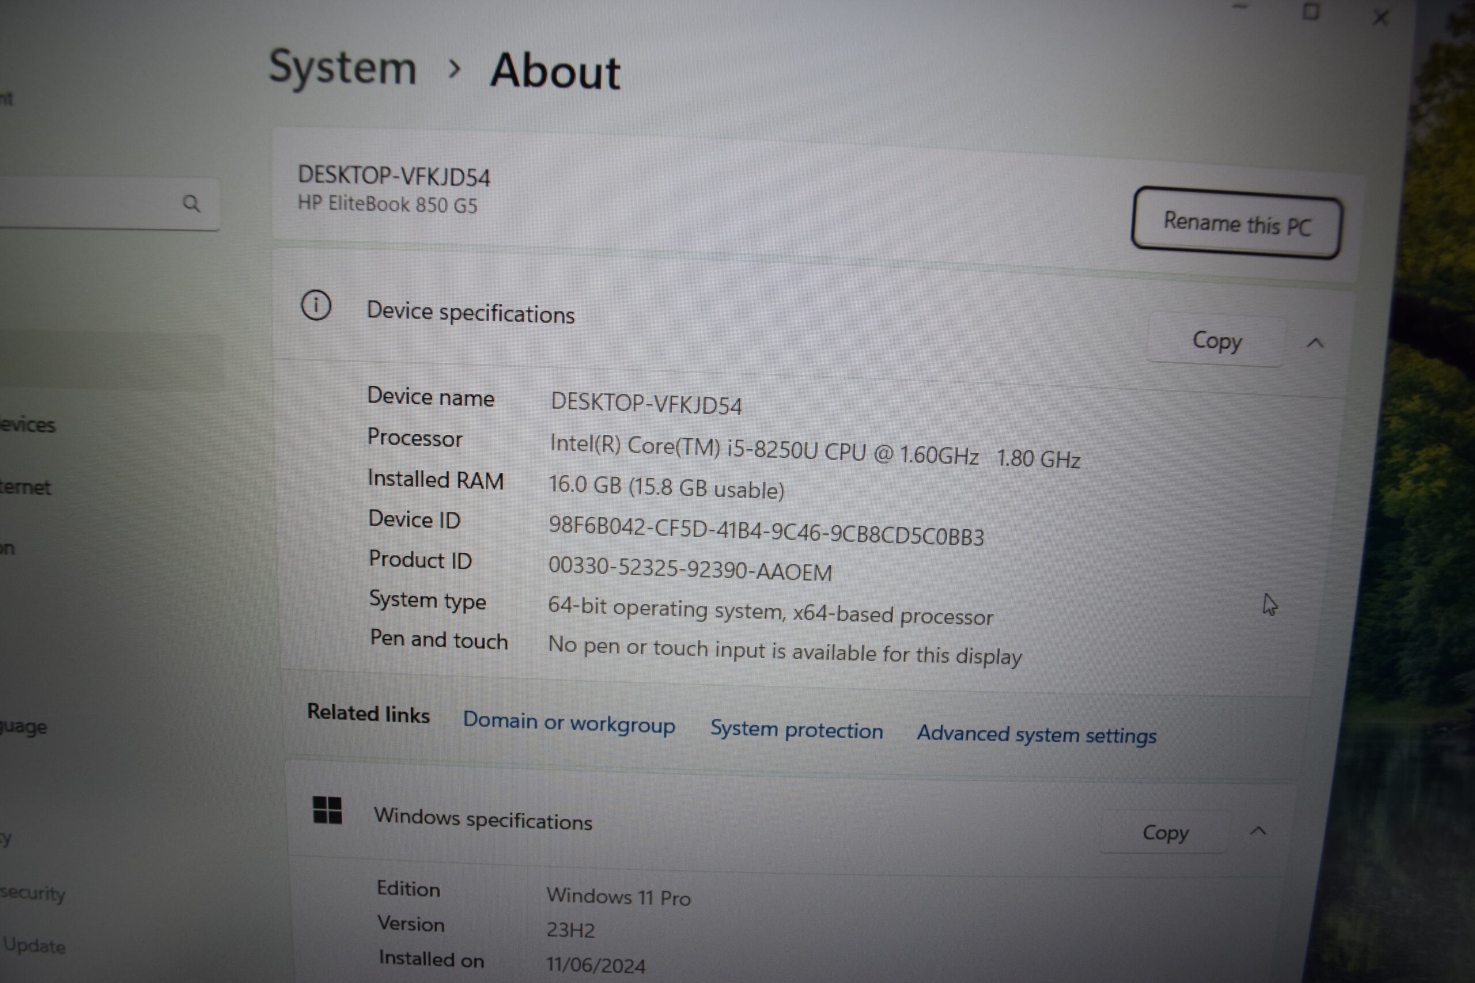This screenshot has width=1475, height=983.
Task: Click the sidebar settings search field
Action: pos(109,203)
